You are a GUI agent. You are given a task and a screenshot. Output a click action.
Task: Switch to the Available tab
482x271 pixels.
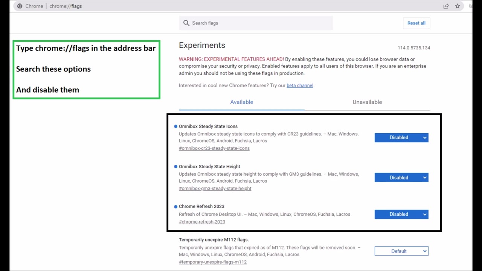[x=242, y=102]
